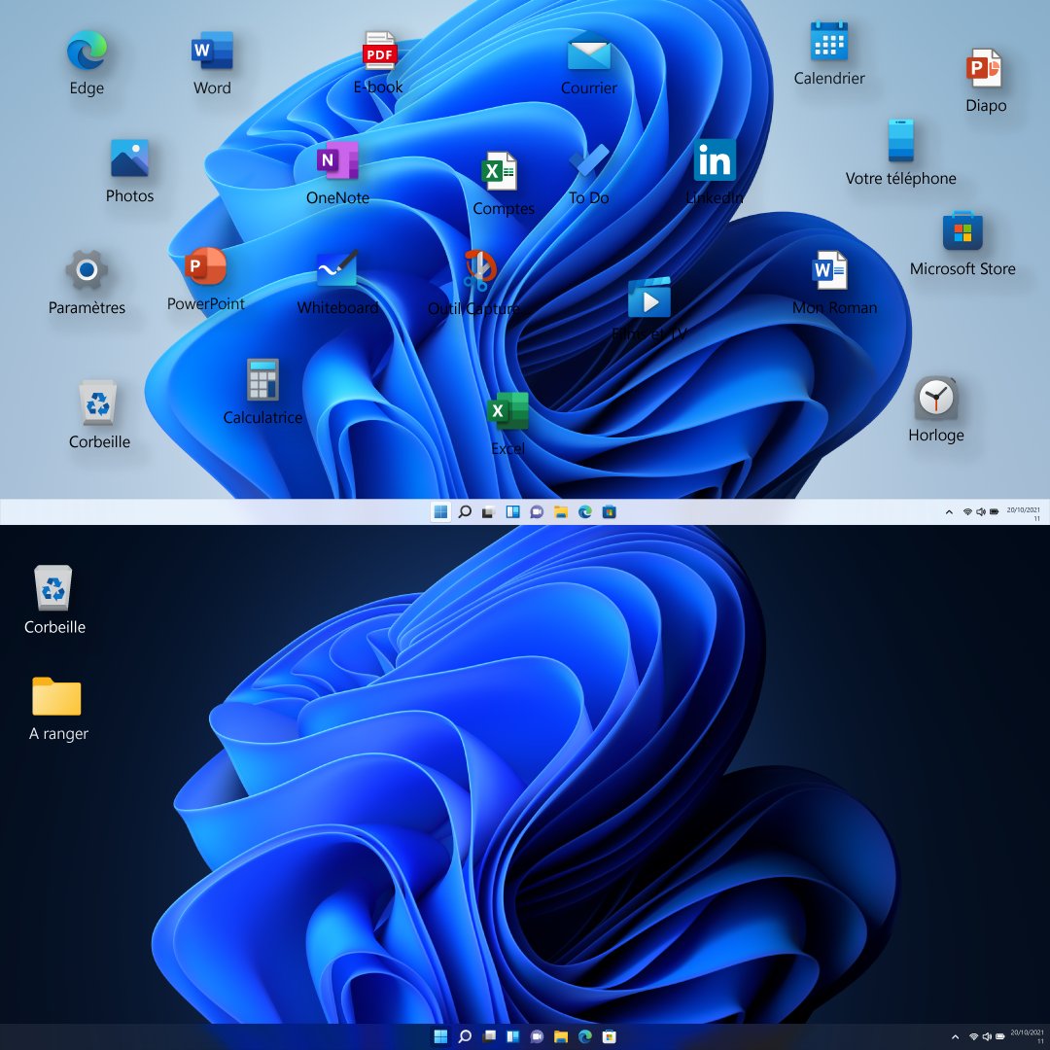
Task: Launch Edge from the light taskbar
Action: pos(584,512)
